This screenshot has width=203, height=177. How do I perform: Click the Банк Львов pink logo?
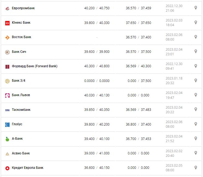click(7, 95)
